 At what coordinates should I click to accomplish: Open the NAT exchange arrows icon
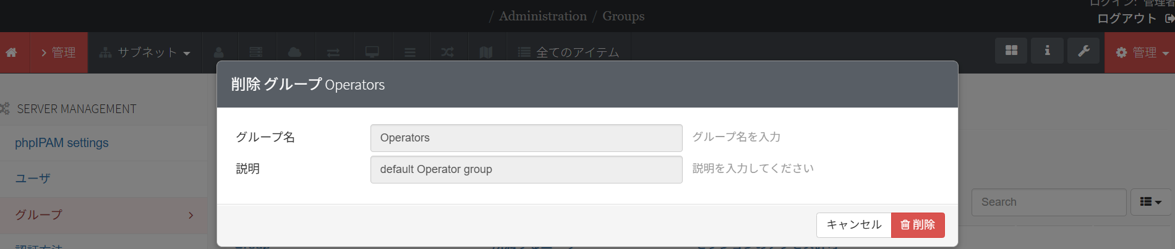pos(333,53)
